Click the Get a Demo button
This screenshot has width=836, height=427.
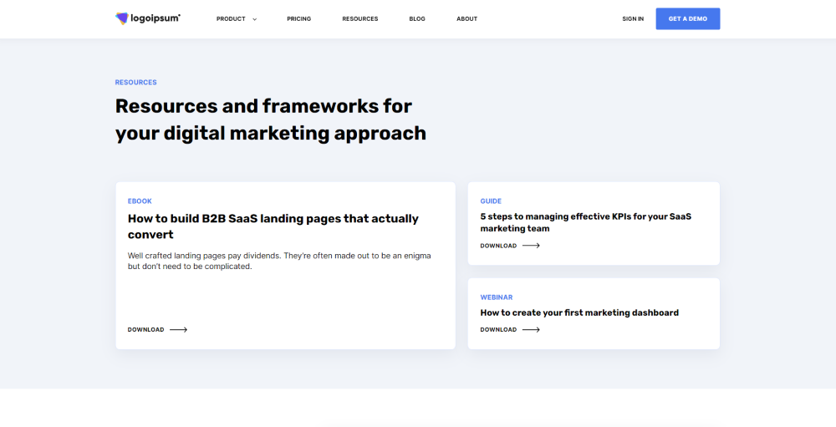[x=688, y=18]
